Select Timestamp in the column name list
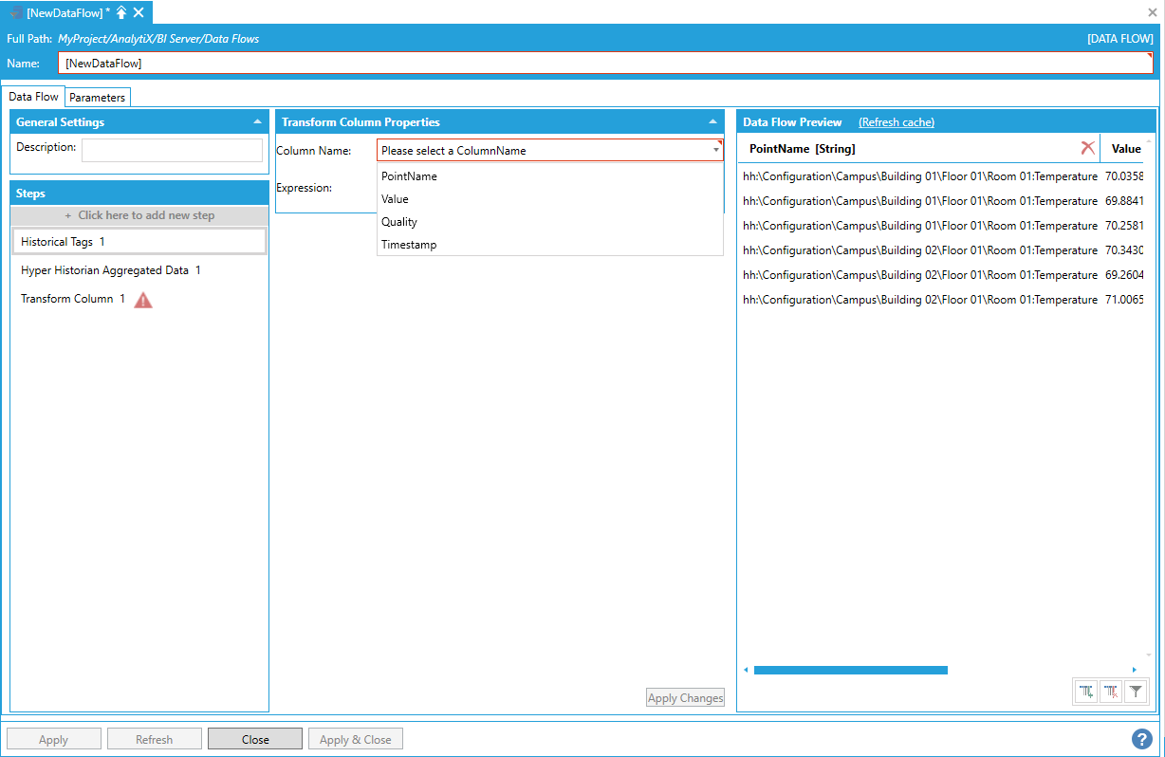The width and height of the screenshot is (1165, 757). pos(409,245)
